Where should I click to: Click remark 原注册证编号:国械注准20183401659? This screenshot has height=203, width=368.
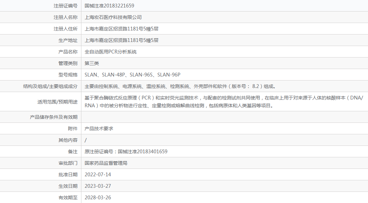[x=126, y=151]
